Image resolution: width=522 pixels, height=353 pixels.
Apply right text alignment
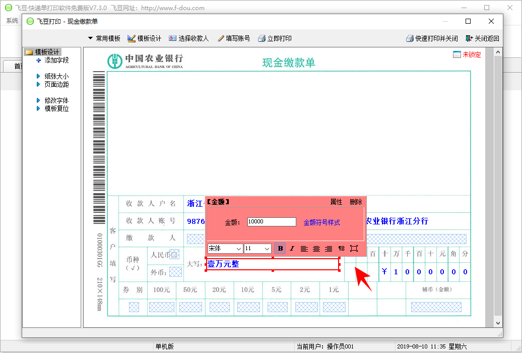(x=329, y=248)
